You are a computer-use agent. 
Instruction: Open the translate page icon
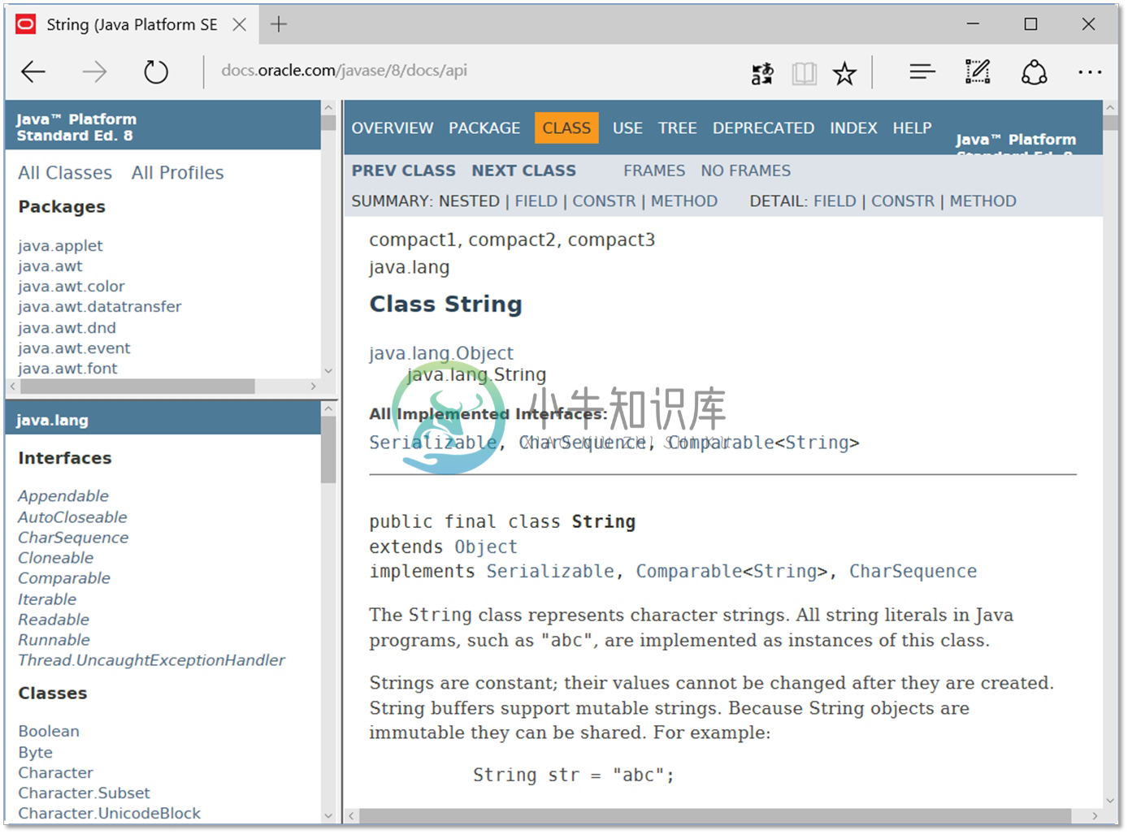762,74
